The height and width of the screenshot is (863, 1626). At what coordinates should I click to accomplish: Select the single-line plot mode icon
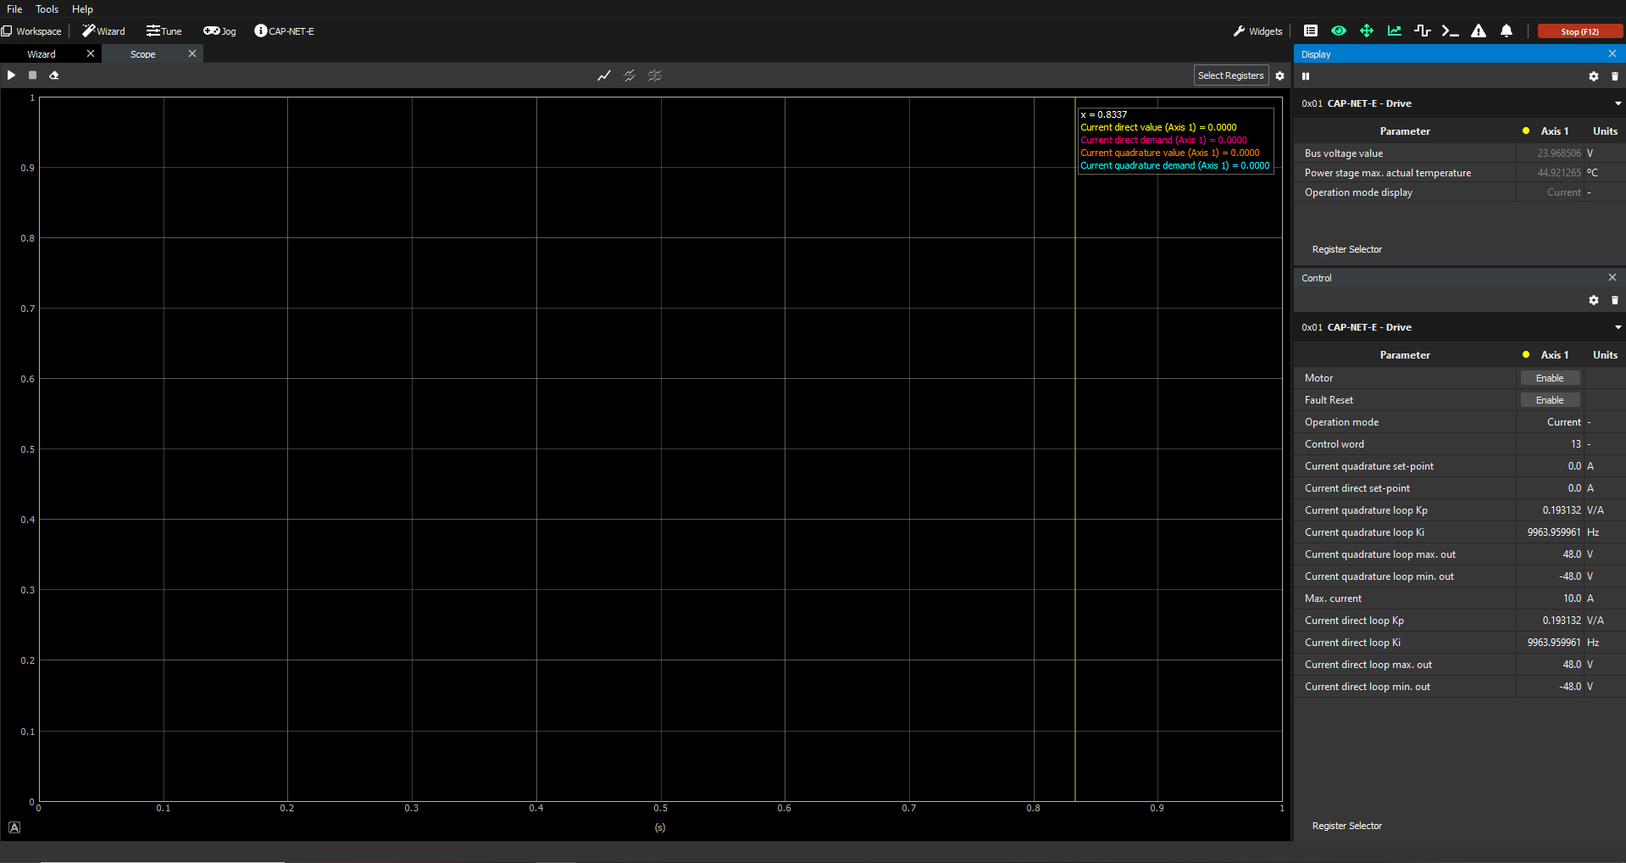pyautogui.click(x=603, y=76)
